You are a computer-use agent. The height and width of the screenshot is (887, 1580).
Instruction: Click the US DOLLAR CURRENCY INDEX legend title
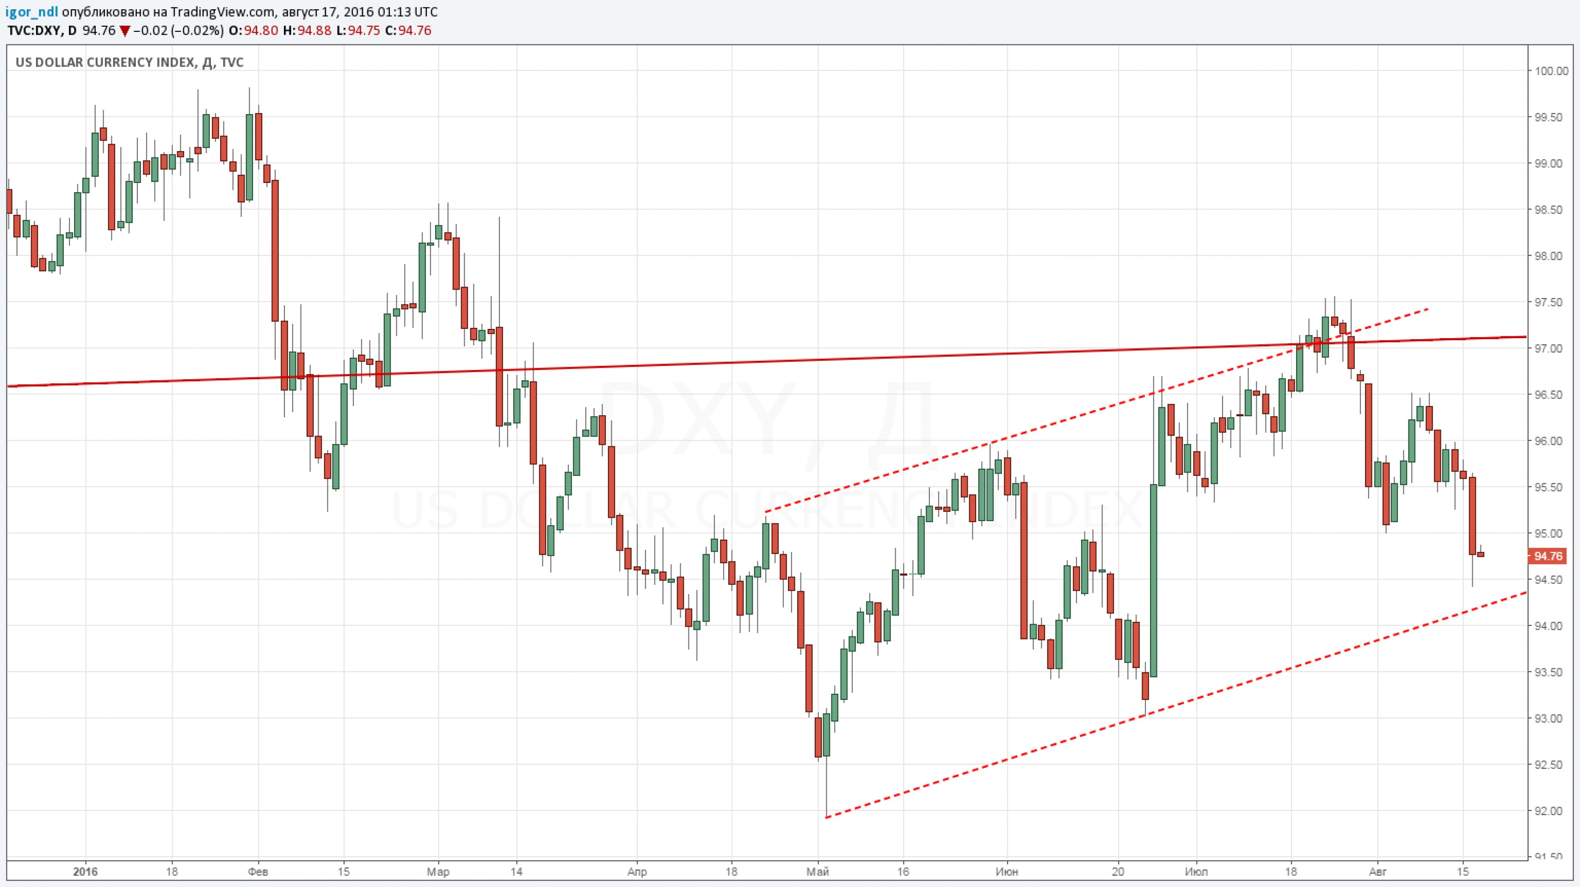click(105, 62)
